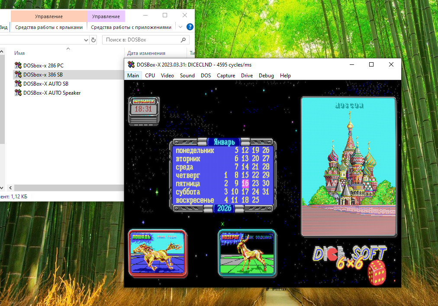This screenshot has width=438, height=306.
Task: Click the horizontal scrollbar left arrow in Explorer
Action: [10, 188]
